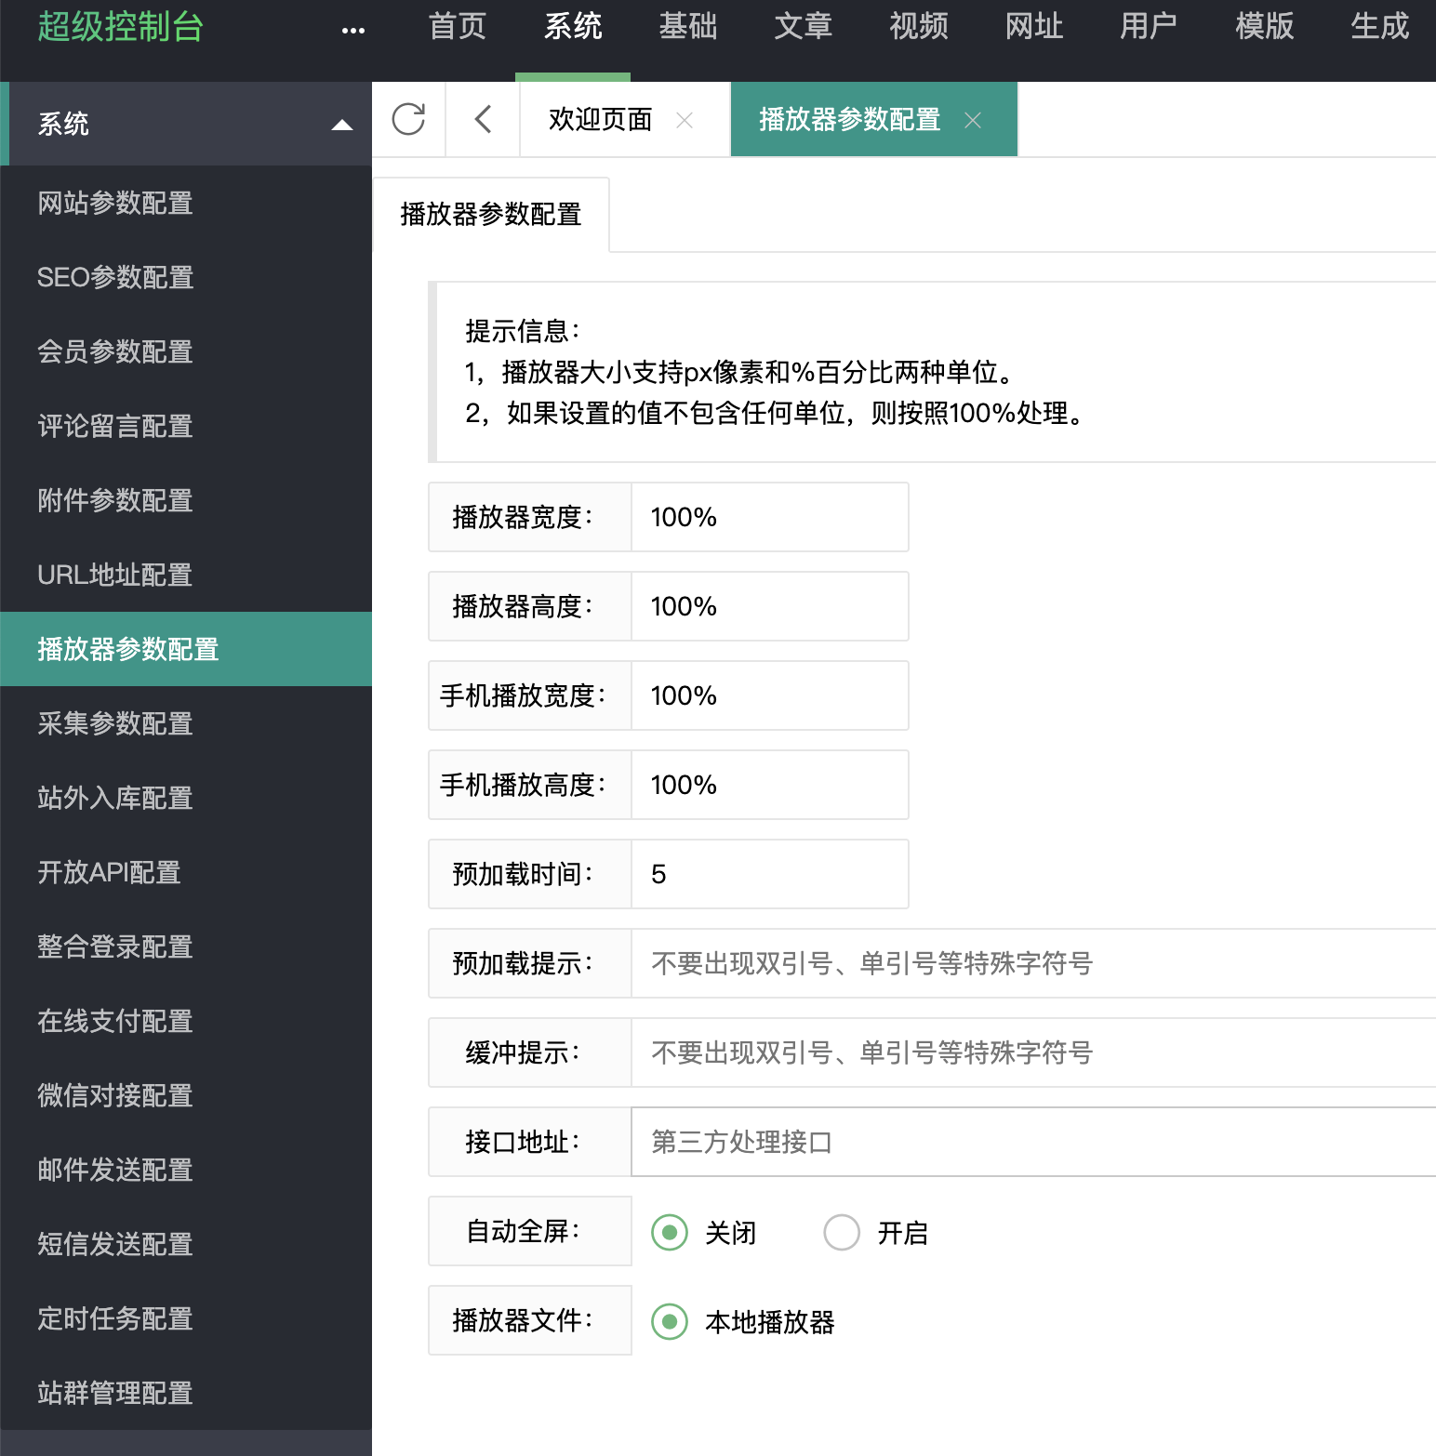The height and width of the screenshot is (1456, 1436).
Task: Click the refresh page icon
Action: coord(408,119)
